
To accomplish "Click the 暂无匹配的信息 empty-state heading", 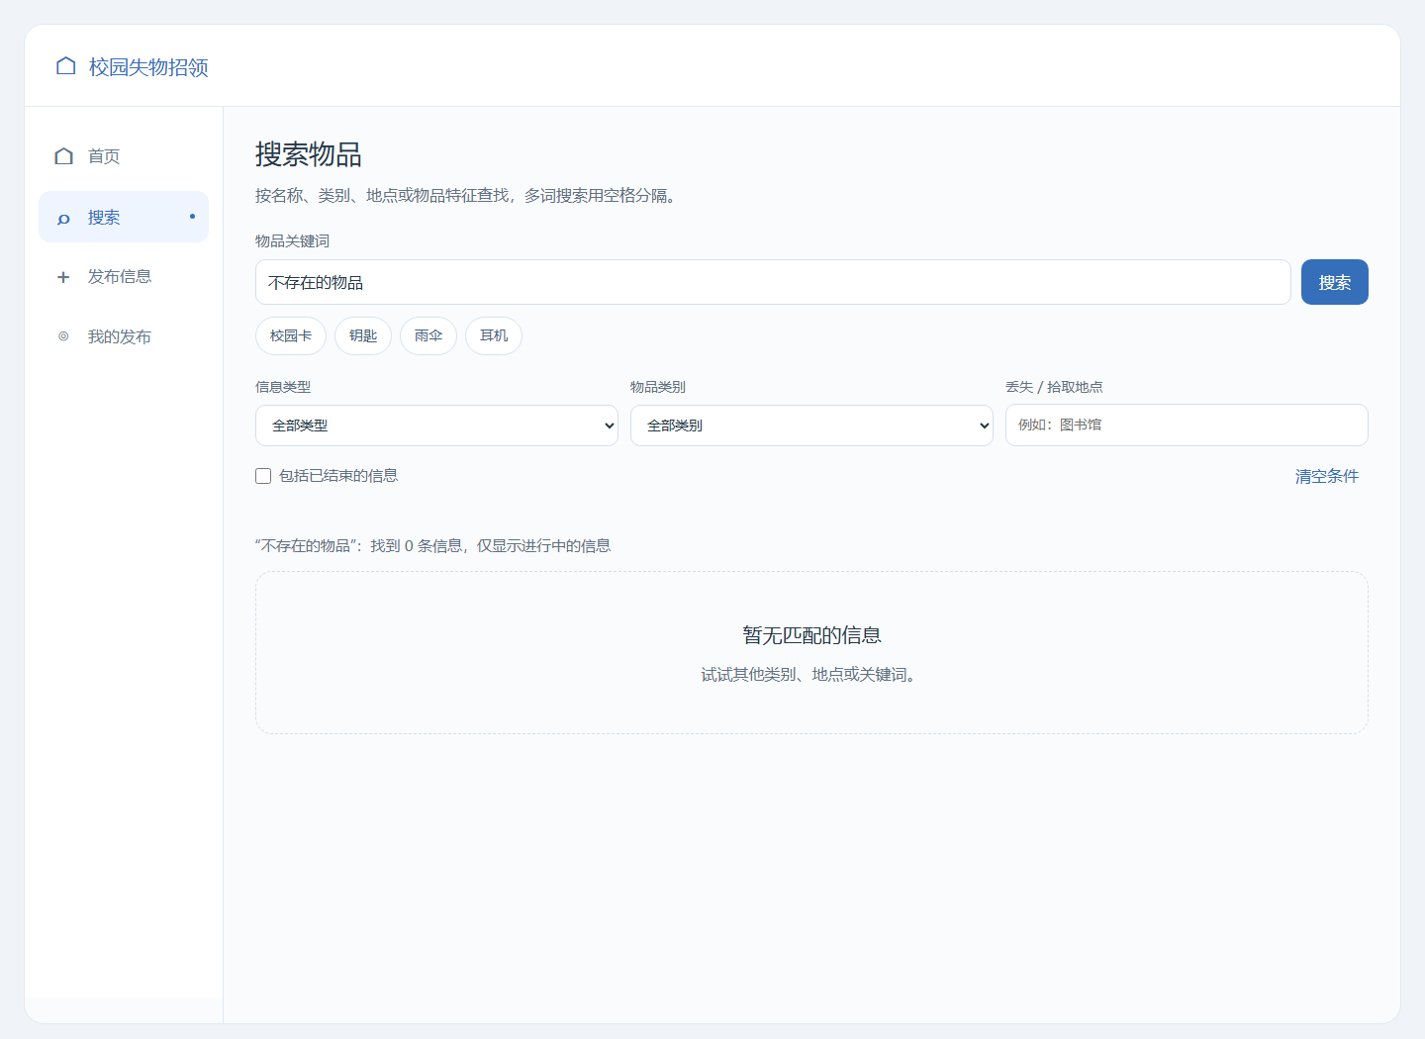I will tap(811, 635).
